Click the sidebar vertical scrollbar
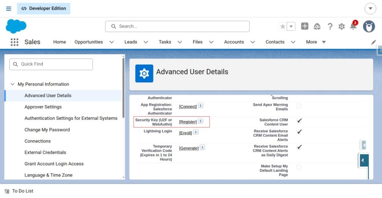Image resolution: width=382 pixels, height=198 pixels. click(123, 88)
